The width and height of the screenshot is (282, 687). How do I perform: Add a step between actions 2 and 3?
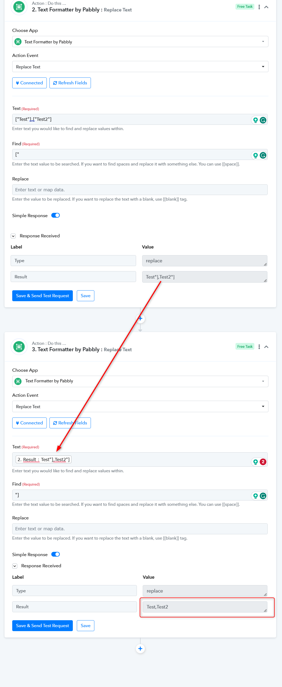pos(140,318)
